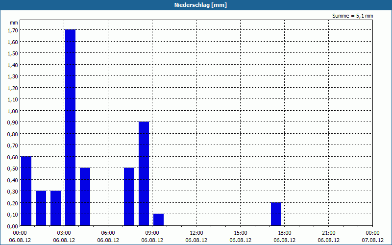The image size is (392, 245).
Task: Select the '1,50' y-axis value
Action: [x=13, y=53]
